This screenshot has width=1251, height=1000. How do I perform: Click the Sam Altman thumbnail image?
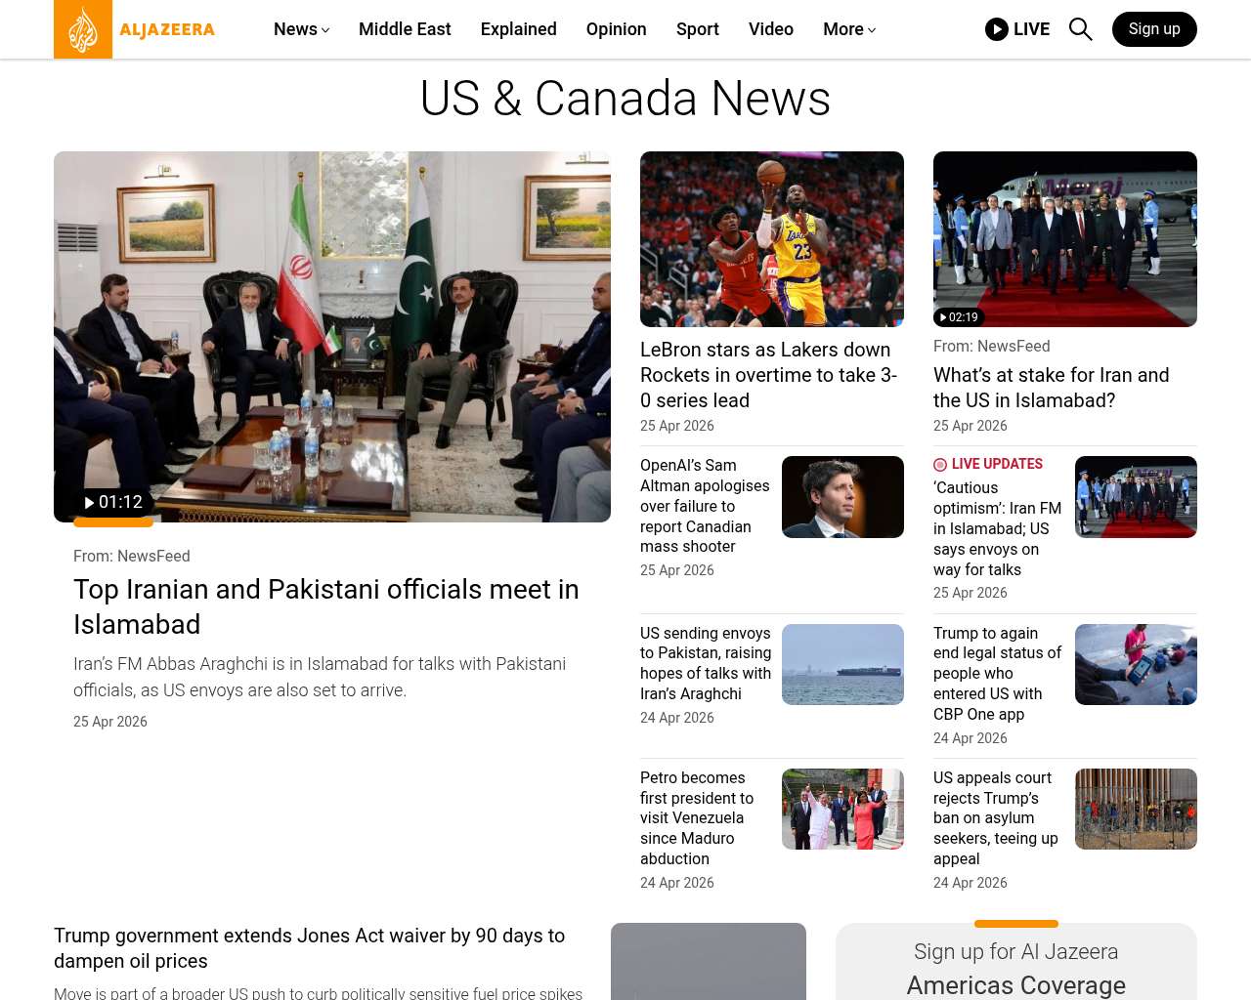842,497
